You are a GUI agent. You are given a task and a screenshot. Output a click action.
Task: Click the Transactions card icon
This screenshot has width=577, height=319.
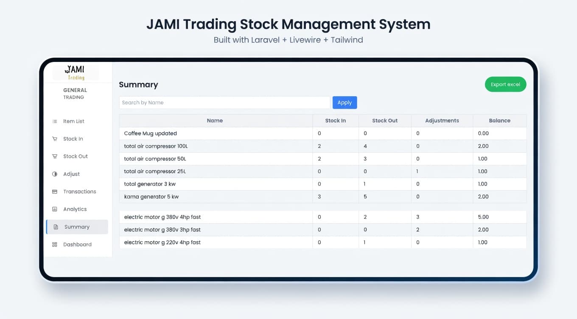point(55,191)
